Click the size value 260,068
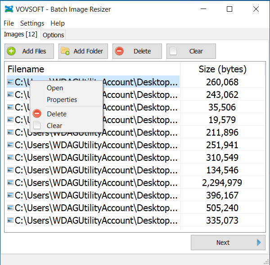270x265 pixels. (x=222, y=82)
